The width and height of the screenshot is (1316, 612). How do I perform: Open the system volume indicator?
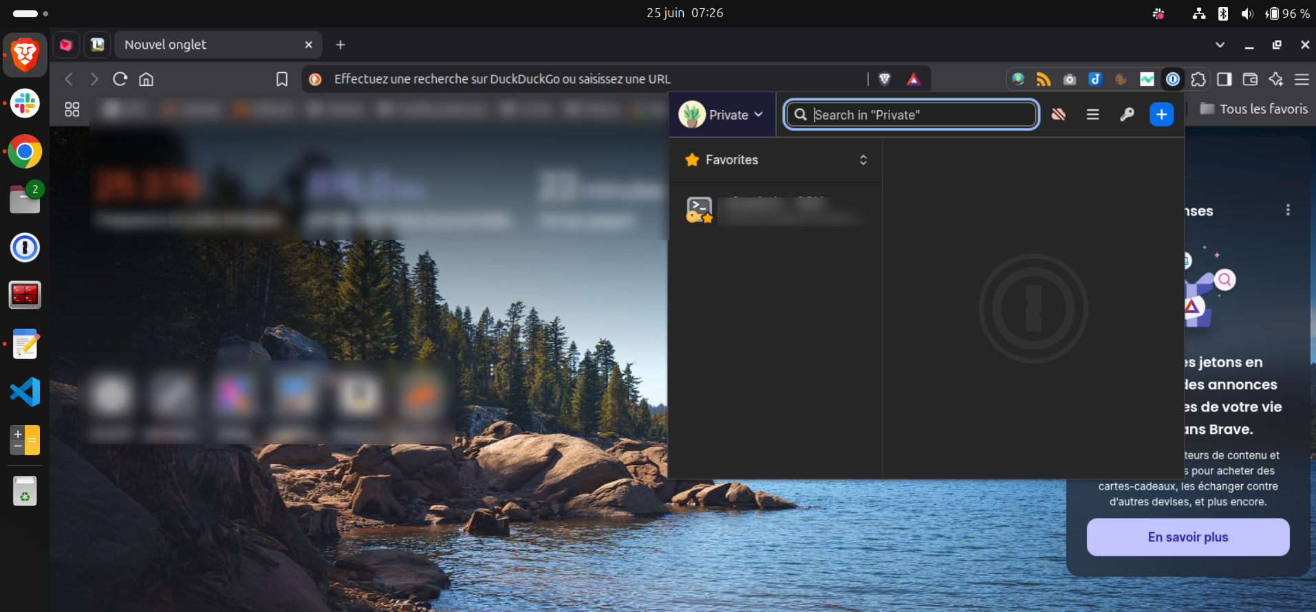[1247, 14]
